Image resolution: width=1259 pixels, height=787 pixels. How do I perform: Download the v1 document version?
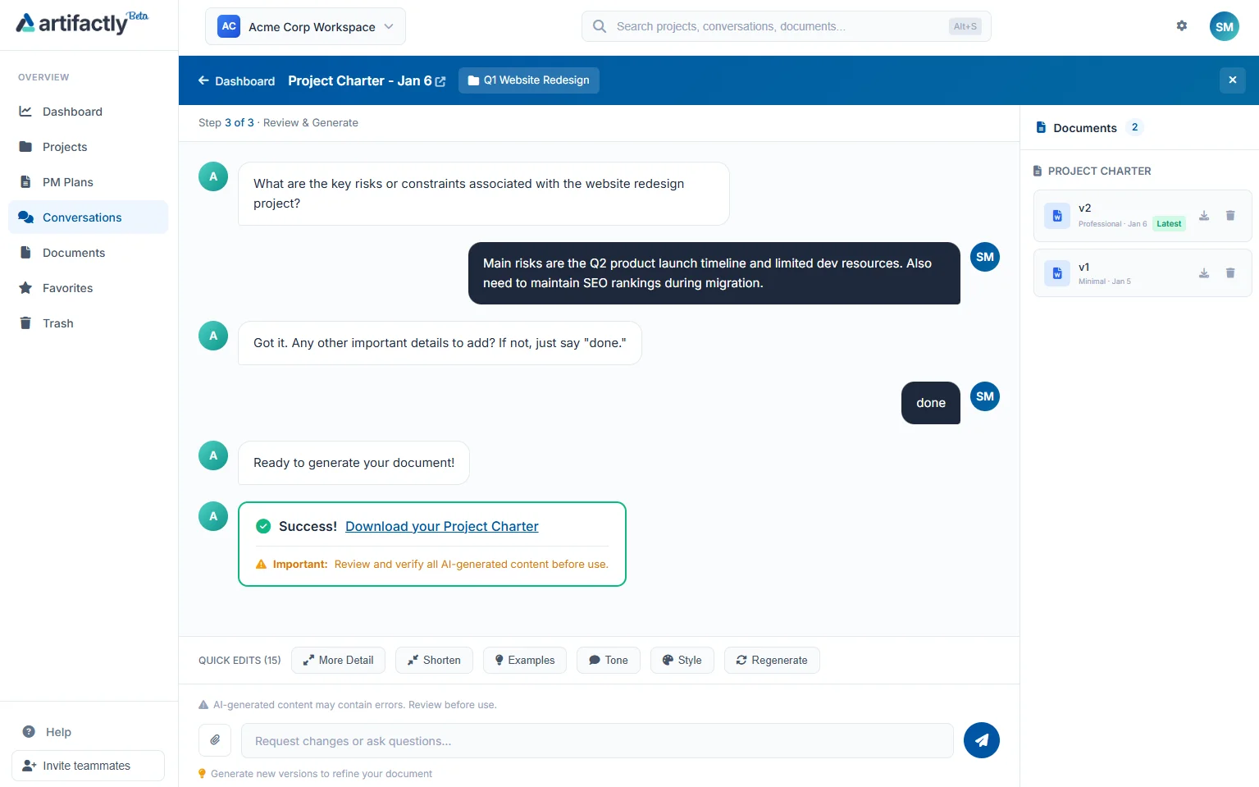click(x=1203, y=273)
